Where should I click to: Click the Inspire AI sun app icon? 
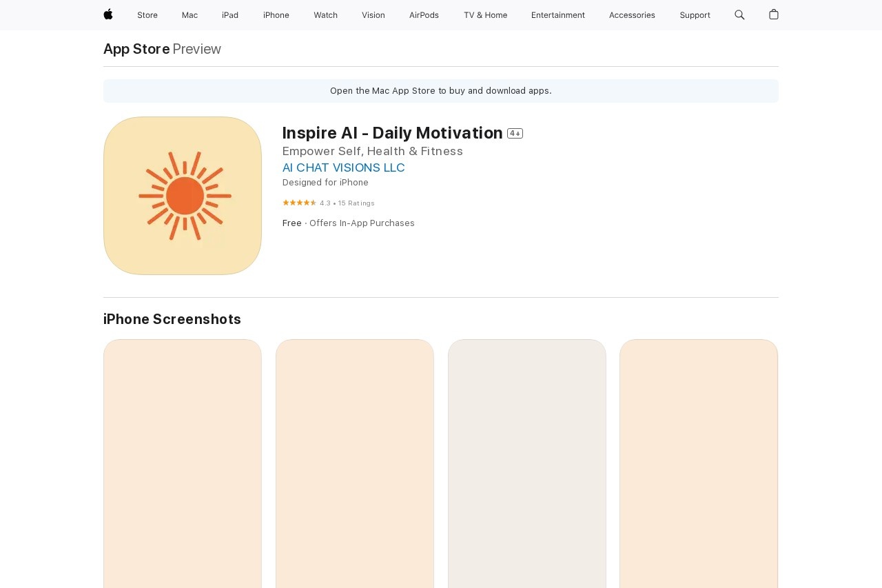[x=183, y=196]
